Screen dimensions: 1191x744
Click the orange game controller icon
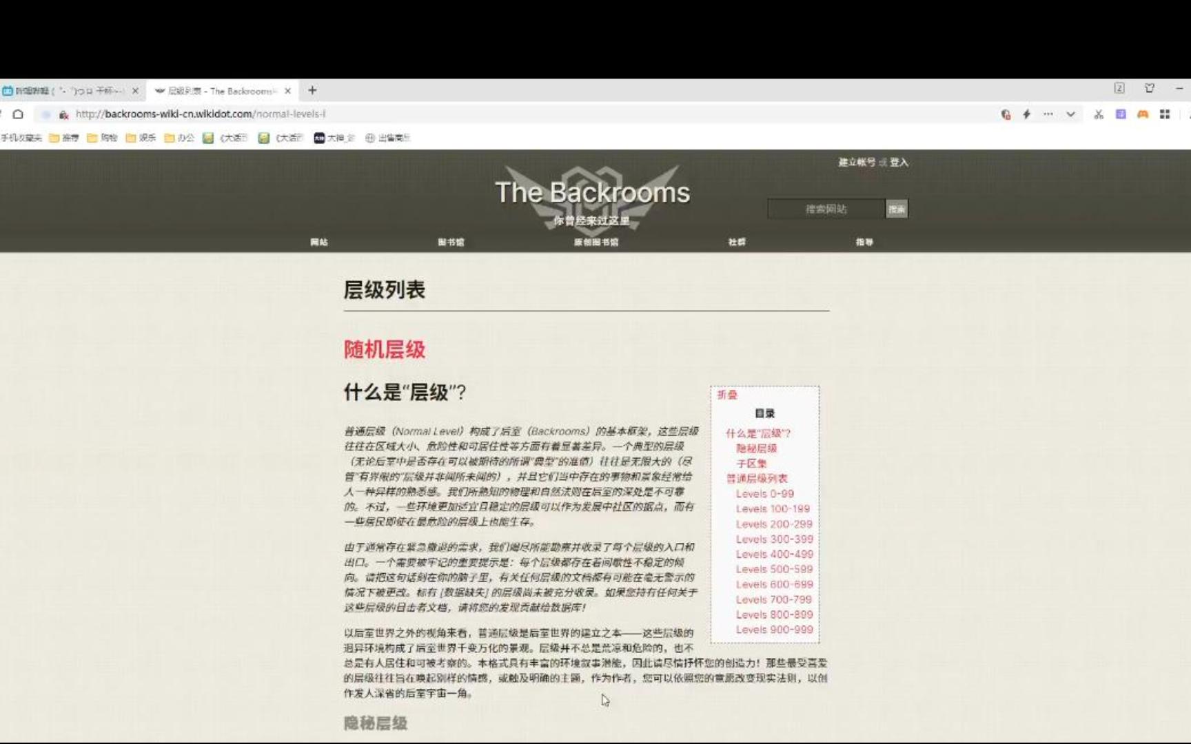pos(1143,114)
